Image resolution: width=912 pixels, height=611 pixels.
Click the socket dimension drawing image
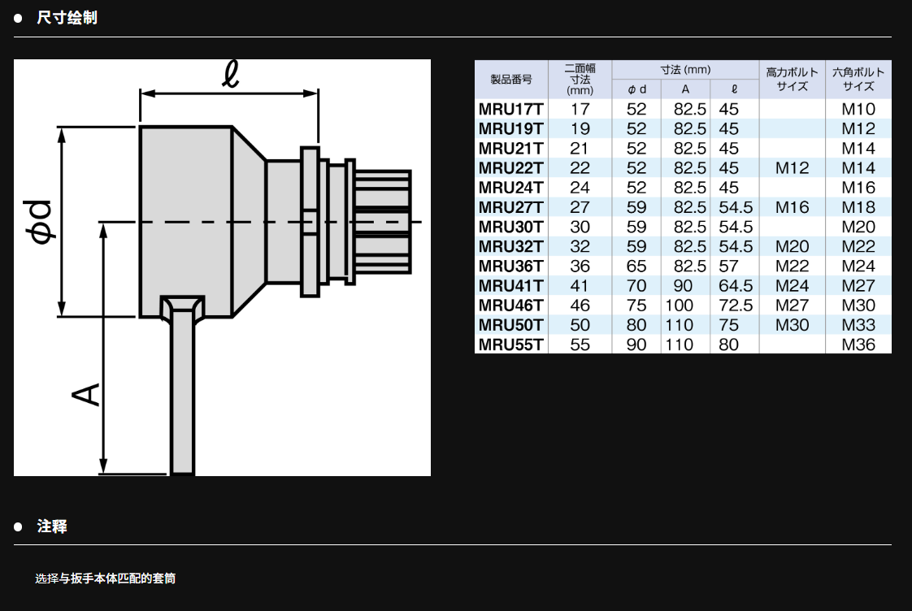[x=222, y=268]
